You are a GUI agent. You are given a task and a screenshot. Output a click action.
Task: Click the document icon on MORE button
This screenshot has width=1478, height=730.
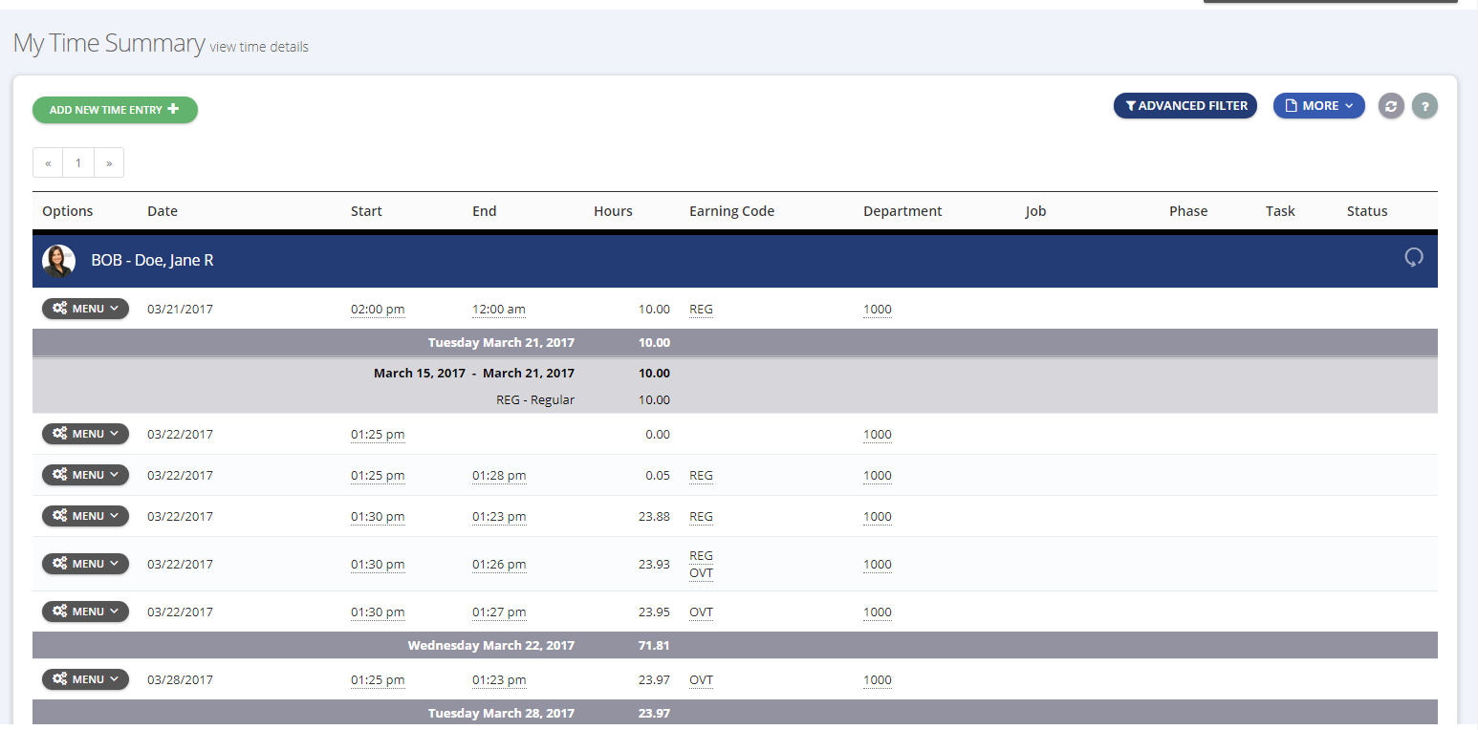click(x=1291, y=106)
